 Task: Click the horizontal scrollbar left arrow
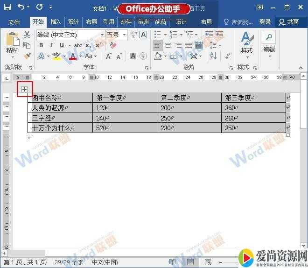pyautogui.click(x=4, y=253)
